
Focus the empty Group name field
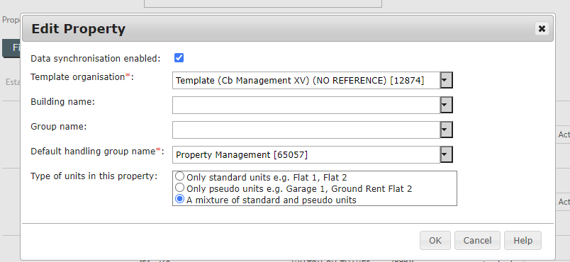306,130
